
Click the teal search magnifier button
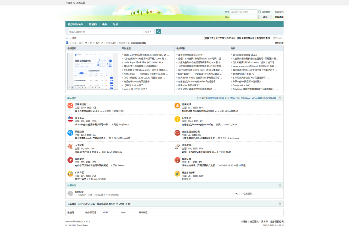[158, 32]
